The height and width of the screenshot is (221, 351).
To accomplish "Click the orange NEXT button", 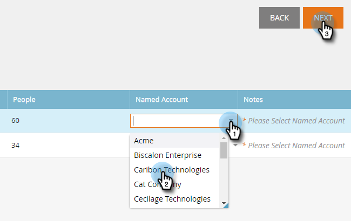I will (x=323, y=18).
